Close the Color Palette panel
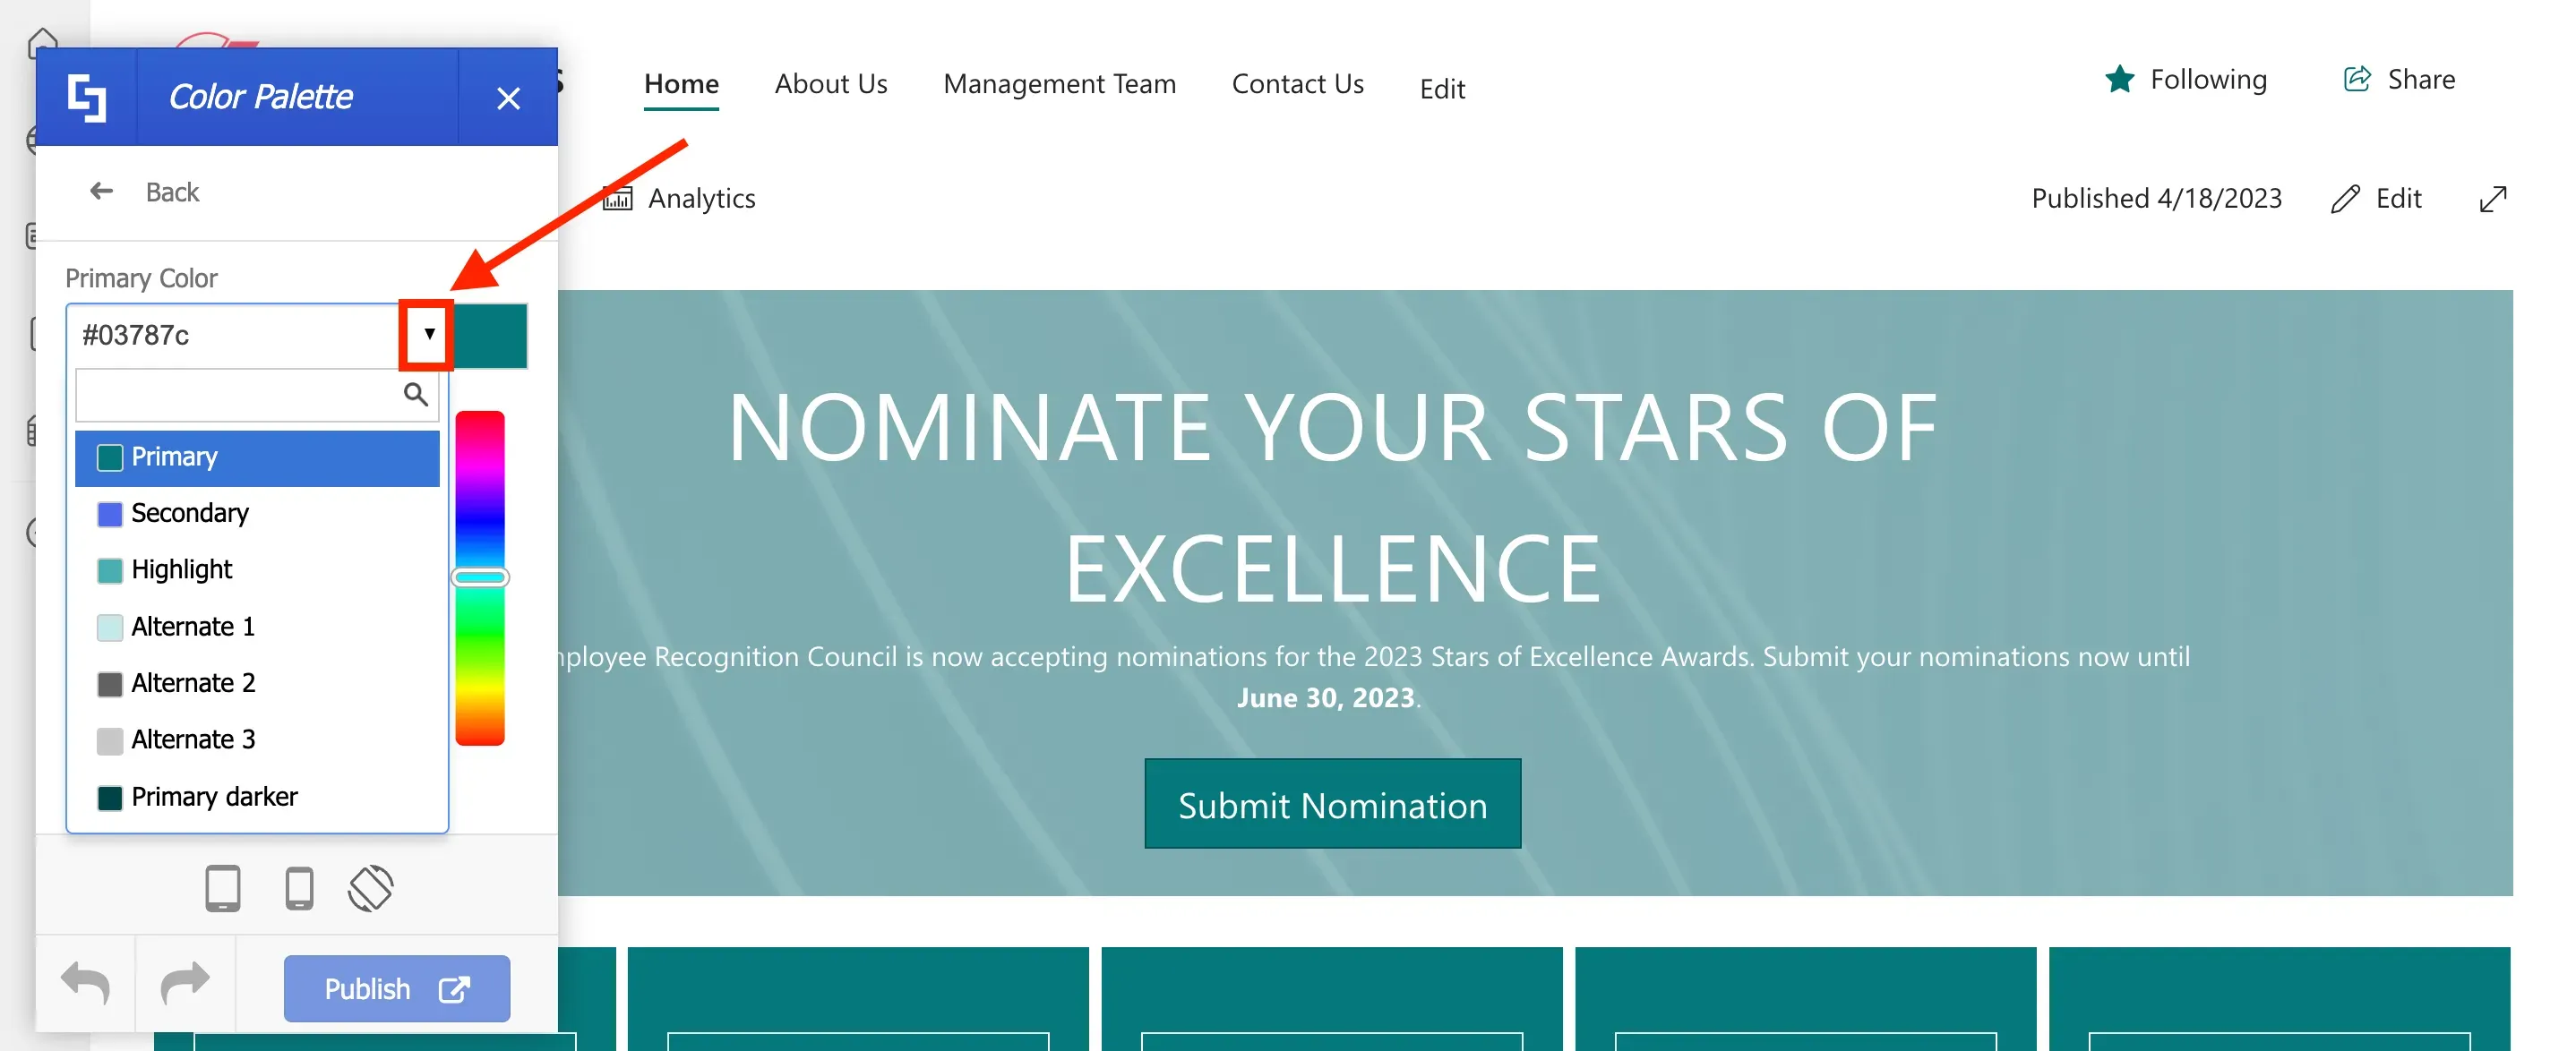The image size is (2576, 1051). [x=508, y=98]
